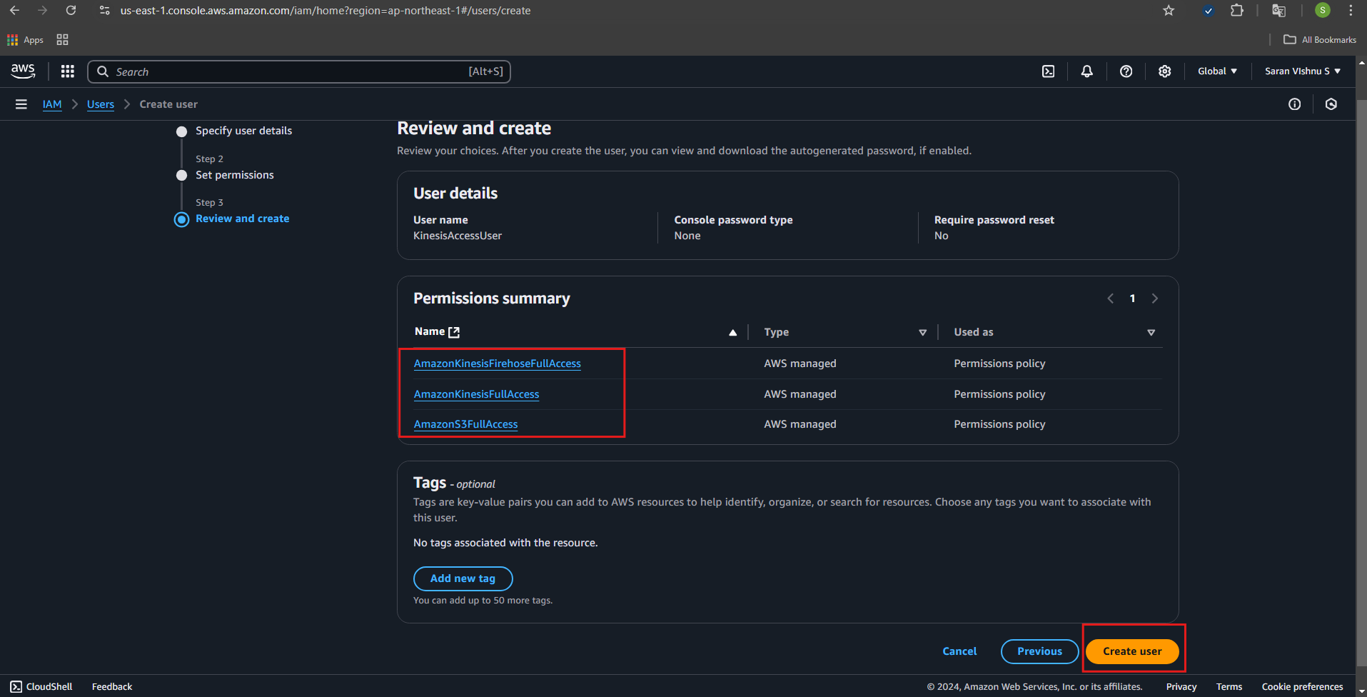The width and height of the screenshot is (1367, 697).
Task: Open the info panel icon
Action: click(1294, 104)
